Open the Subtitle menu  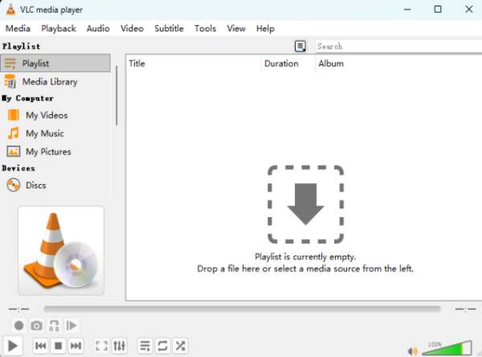[x=169, y=29]
